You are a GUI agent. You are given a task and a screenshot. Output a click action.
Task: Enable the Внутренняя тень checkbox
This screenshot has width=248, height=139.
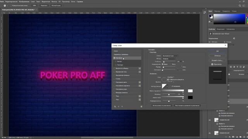[x=114, y=72]
